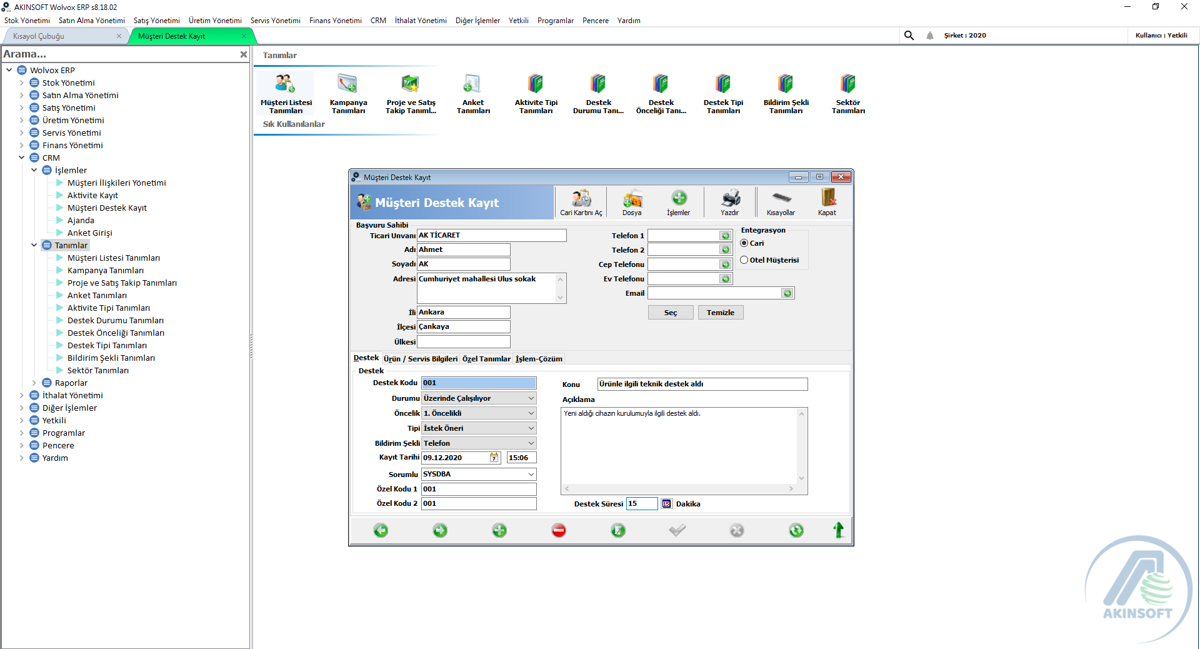The height and width of the screenshot is (649, 1200).
Task: Open the Finans Yönetimi menu
Action: (x=335, y=21)
